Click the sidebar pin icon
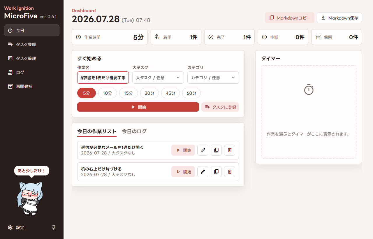Screen dimensions: 373x239 54,227
